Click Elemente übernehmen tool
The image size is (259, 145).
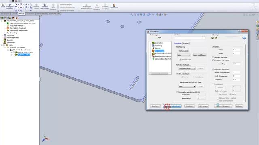tap(45, 6)
